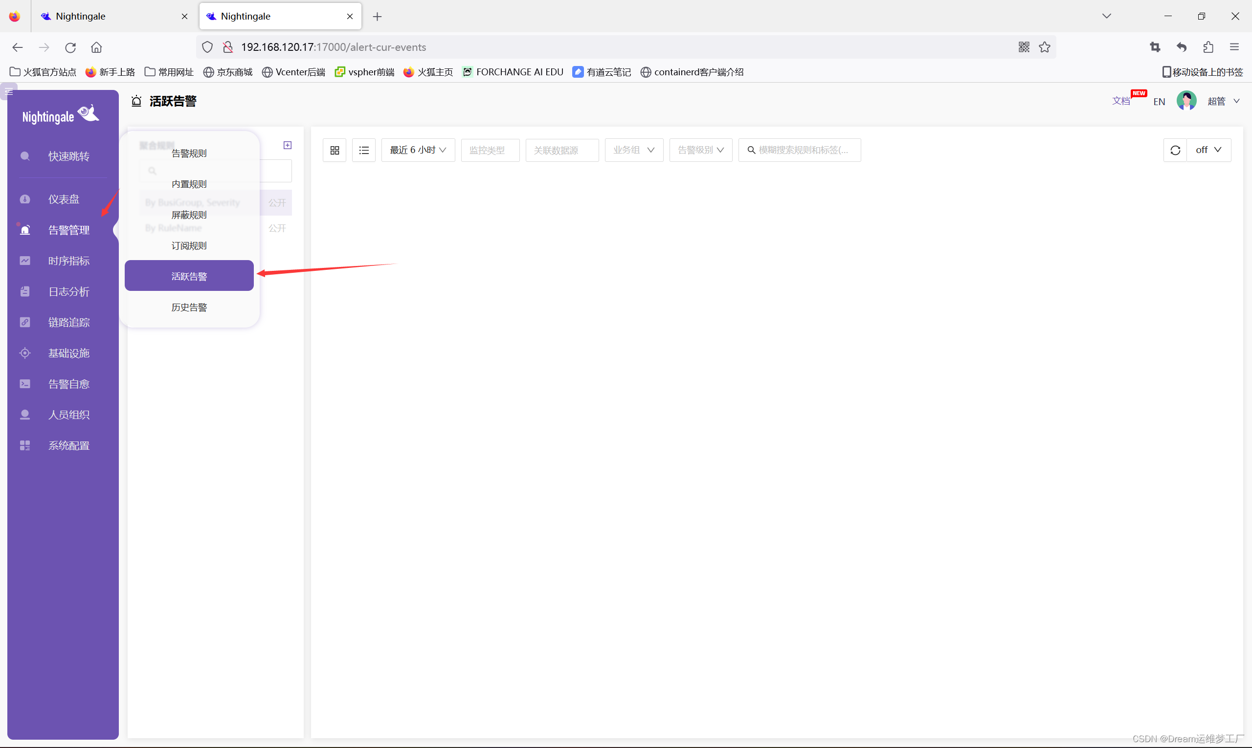Select 屏蔽规则 in submenu
Screen dimensions: 1252x748
click(x=189, y=215)
